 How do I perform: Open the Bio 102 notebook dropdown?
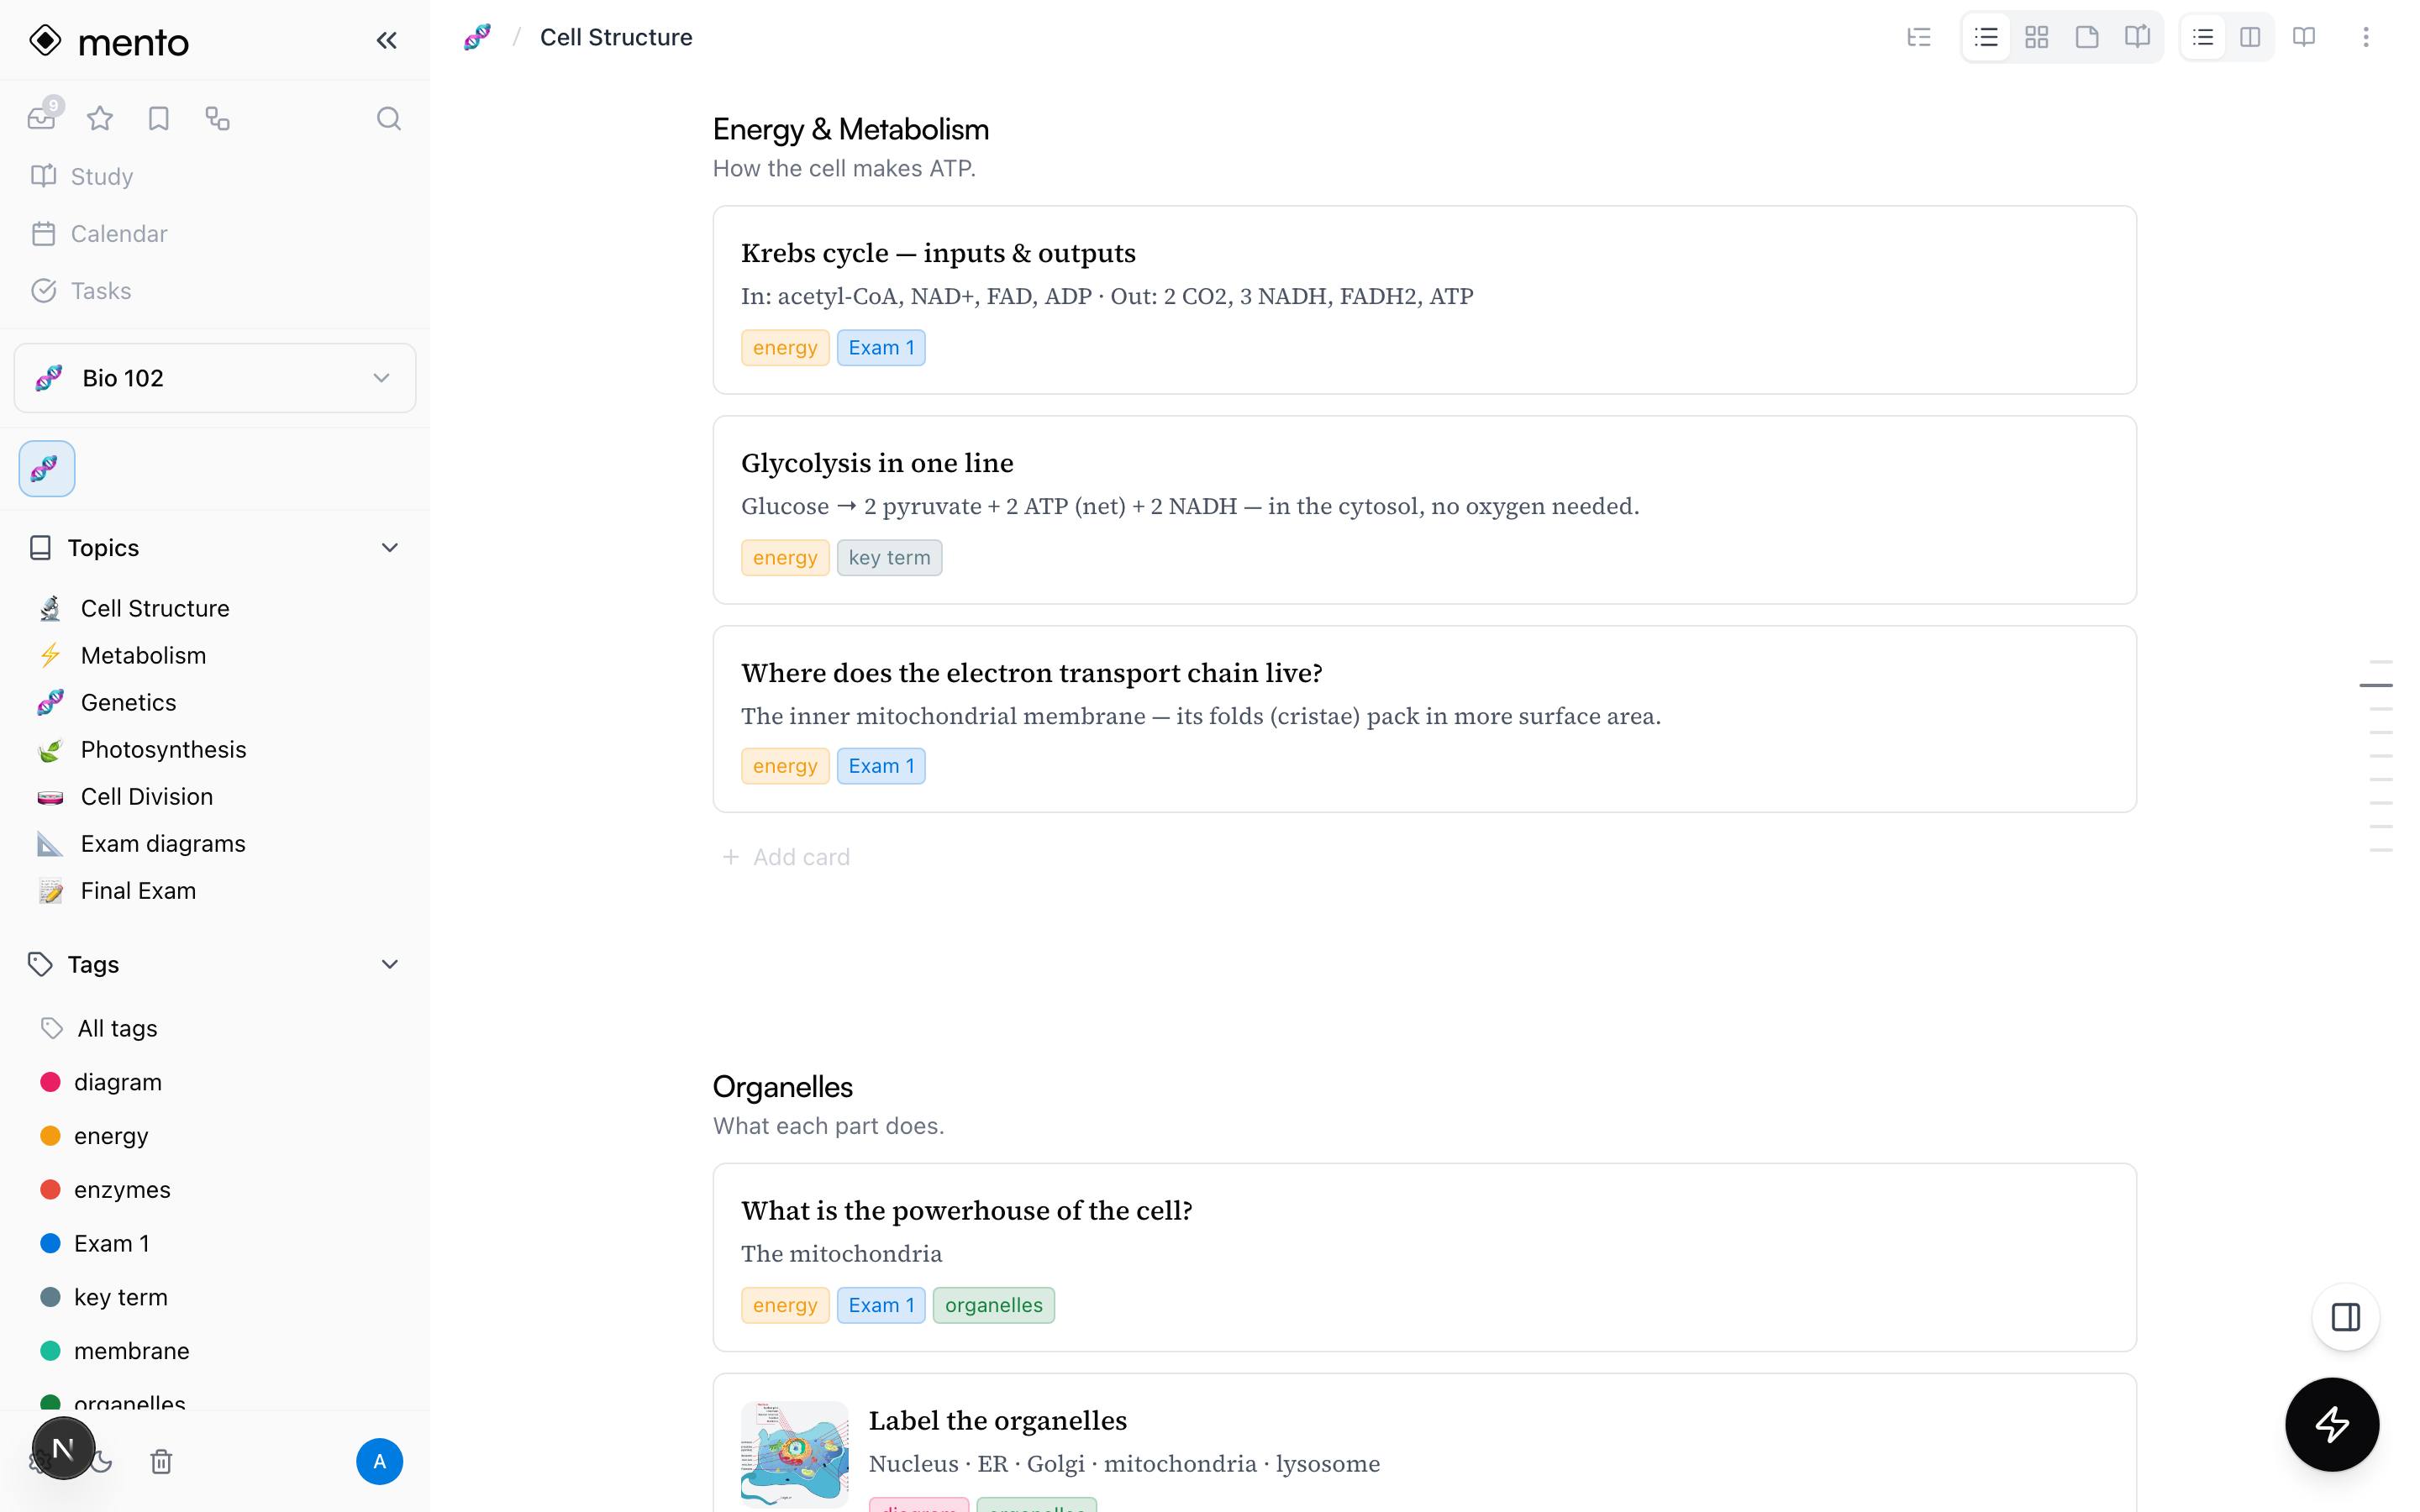tap(215, 378)
